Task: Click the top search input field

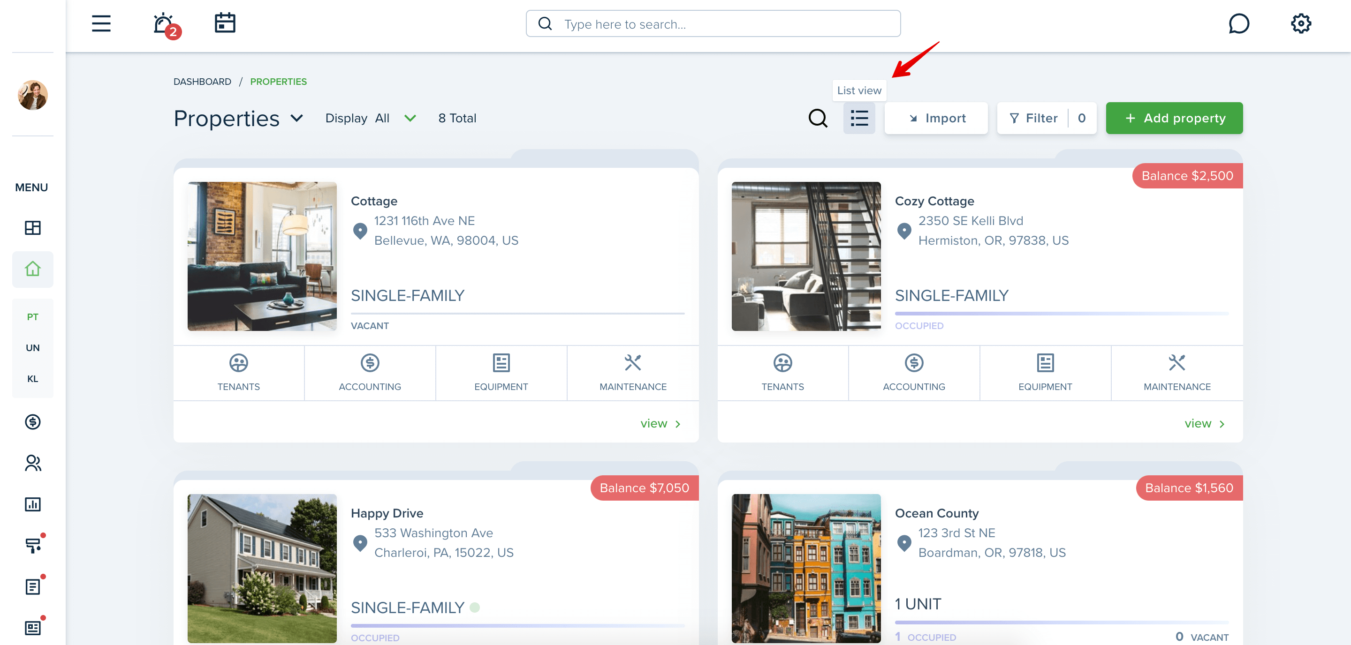Action: click(713, 24)
